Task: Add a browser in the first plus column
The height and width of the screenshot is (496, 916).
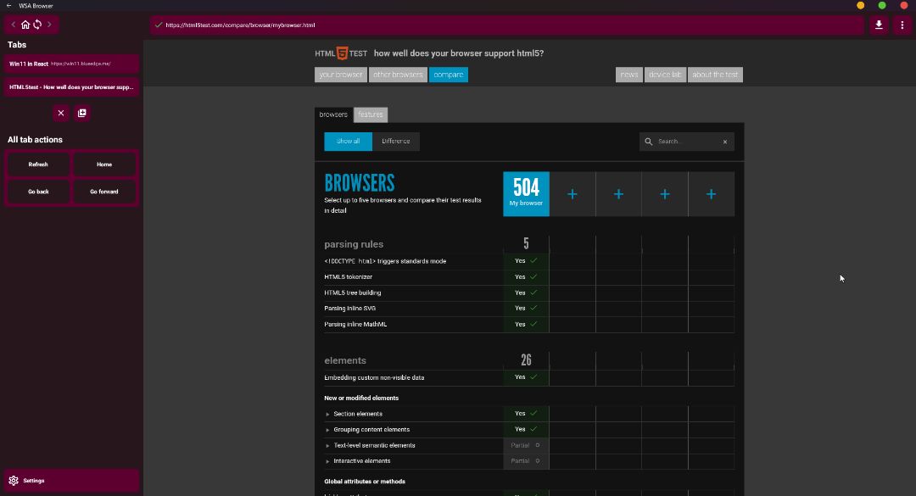Action: click(572, 194)
